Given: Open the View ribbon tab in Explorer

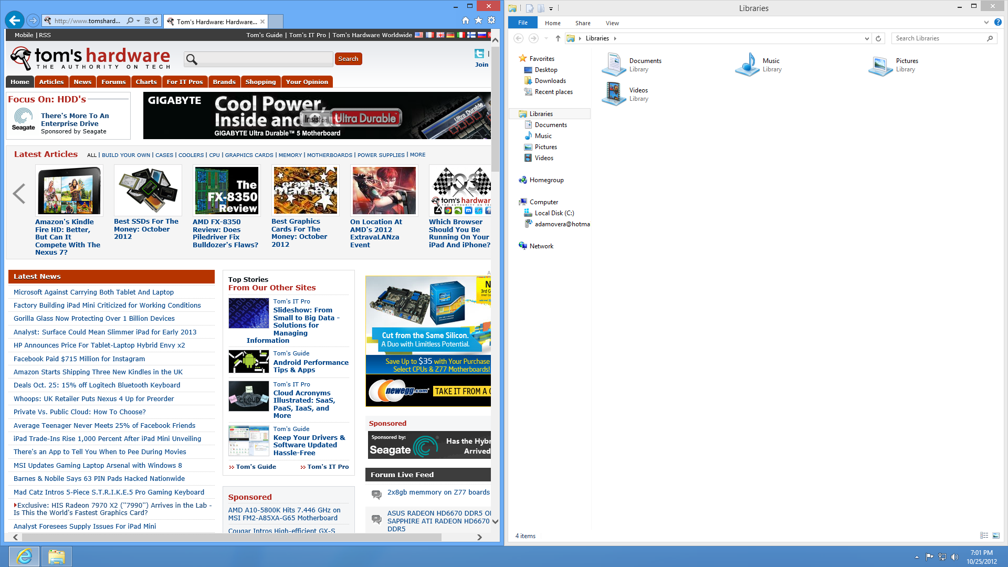Looking at the screenshot, I should click(x=612, y=23).
